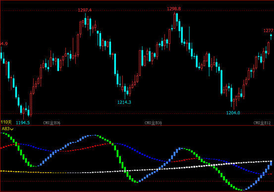Click the CMX金E08 contract marker
Viewport: 274px width, 192px height.
(153, 123)
